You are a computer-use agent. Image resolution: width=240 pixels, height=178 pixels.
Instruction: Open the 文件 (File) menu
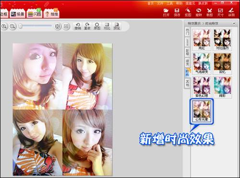(x=160, y=3)
